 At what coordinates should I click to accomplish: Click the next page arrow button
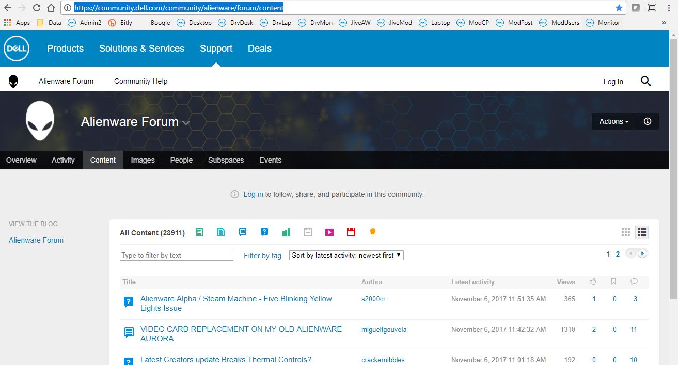(x=642, y=253)
